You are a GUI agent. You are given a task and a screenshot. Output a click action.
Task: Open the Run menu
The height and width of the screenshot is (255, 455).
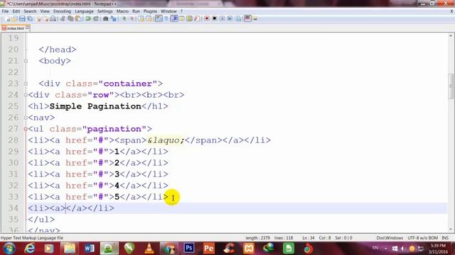pyautogui.click(x=136, y=11)
